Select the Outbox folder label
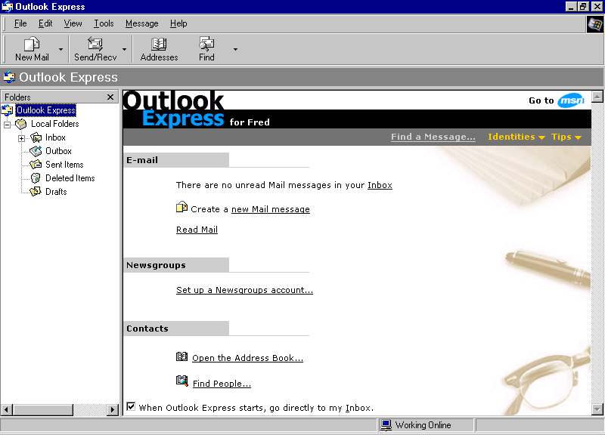The image size is (605, 435). 58,151
